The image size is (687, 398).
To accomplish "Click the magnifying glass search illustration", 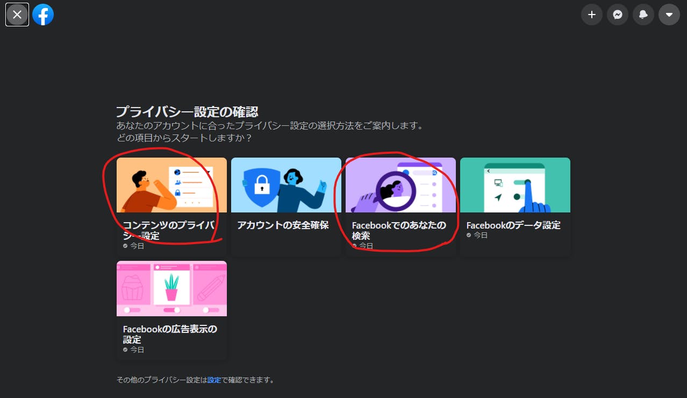I will point(400,184).
